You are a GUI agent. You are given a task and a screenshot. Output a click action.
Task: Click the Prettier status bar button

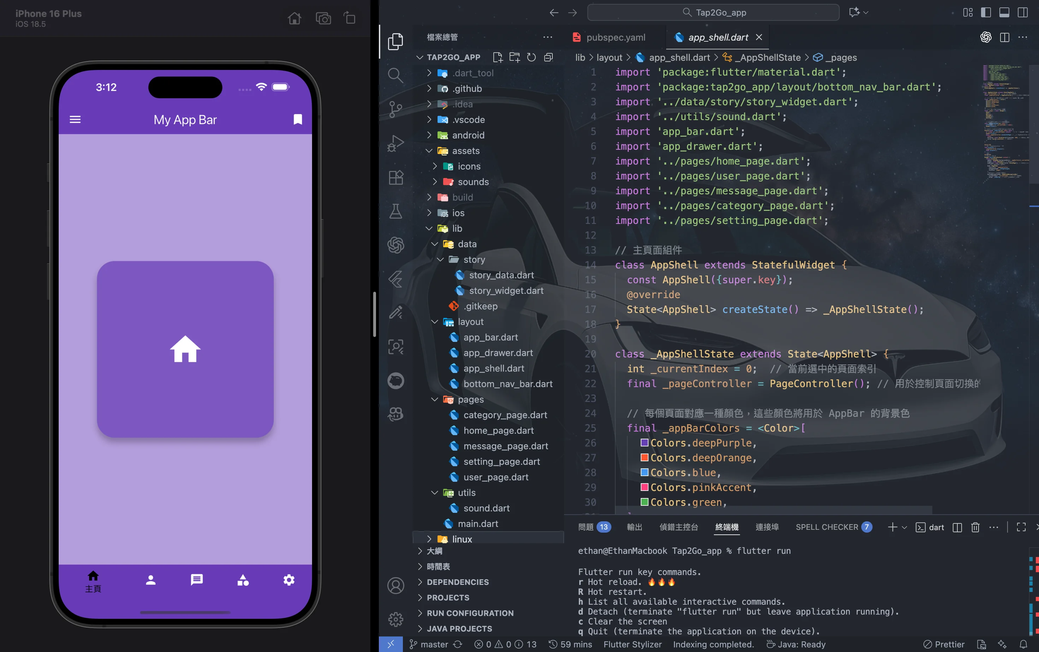tap(944, 644)
